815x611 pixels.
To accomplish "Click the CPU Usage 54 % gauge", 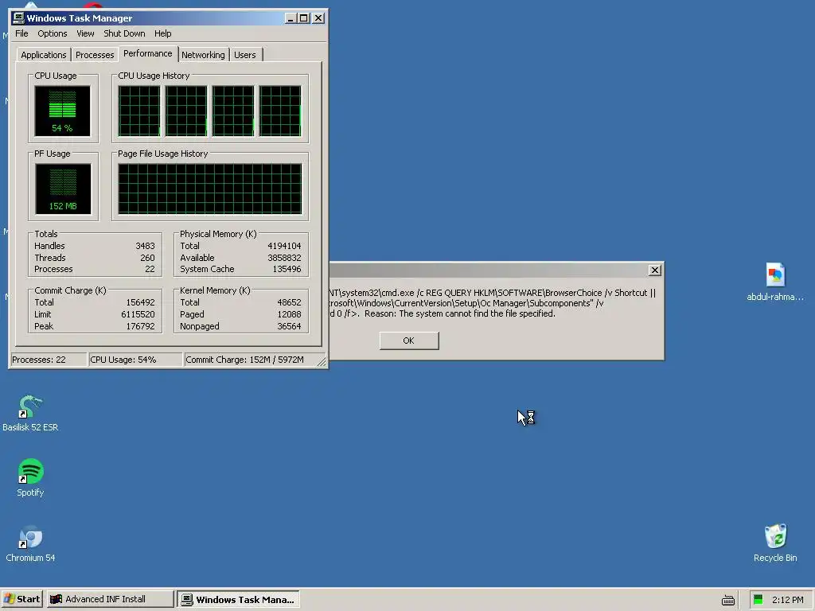I will coord(62,111).
